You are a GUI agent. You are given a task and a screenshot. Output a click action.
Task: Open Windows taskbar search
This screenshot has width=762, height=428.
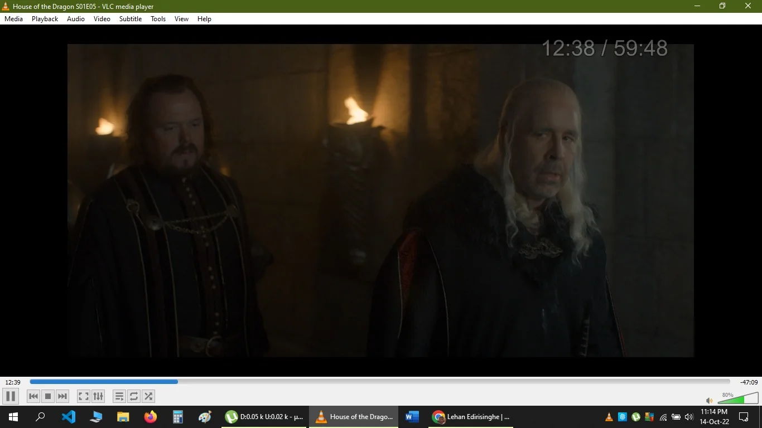coord(40,417)
